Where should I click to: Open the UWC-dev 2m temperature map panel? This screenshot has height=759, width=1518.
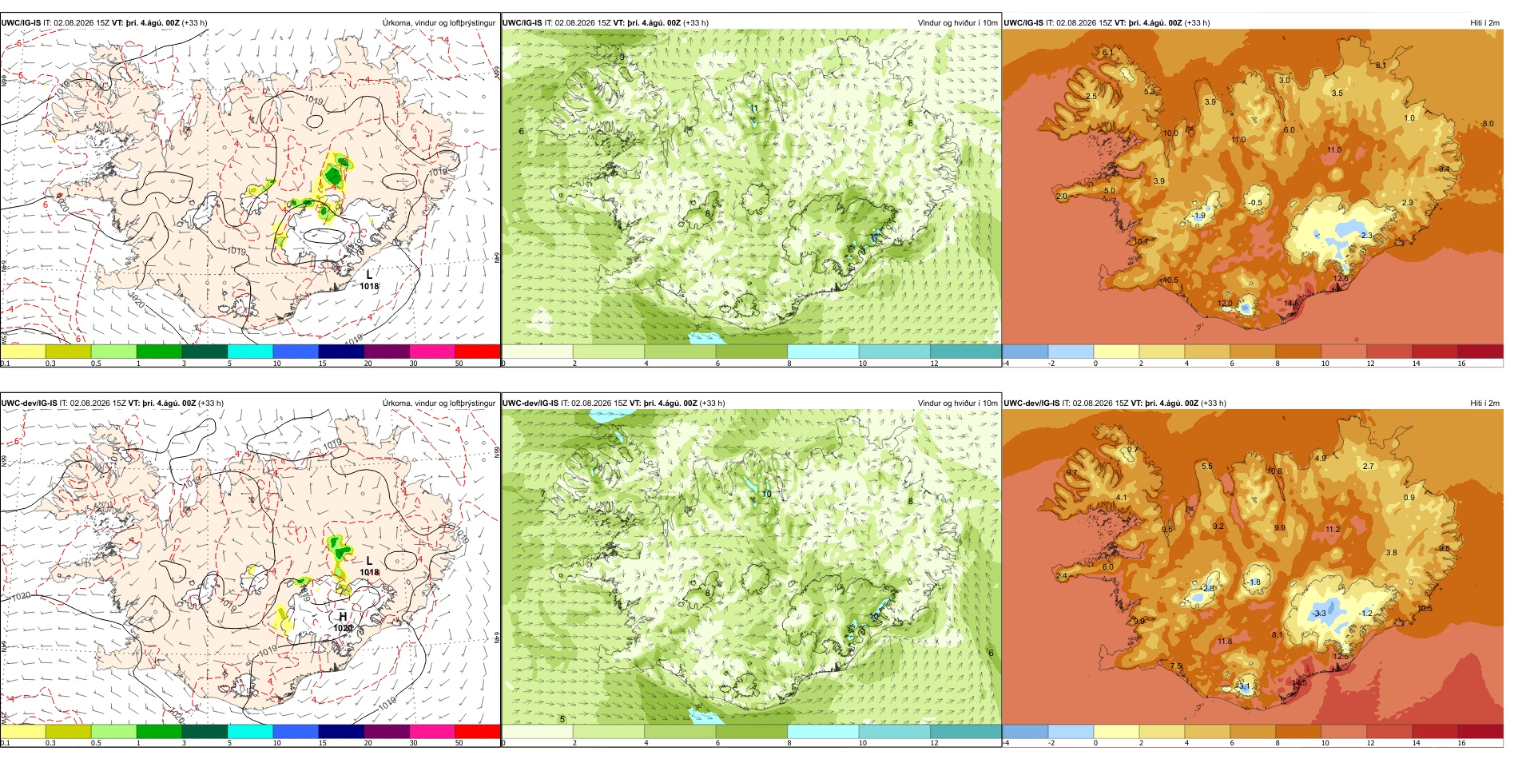(1253, 570)
